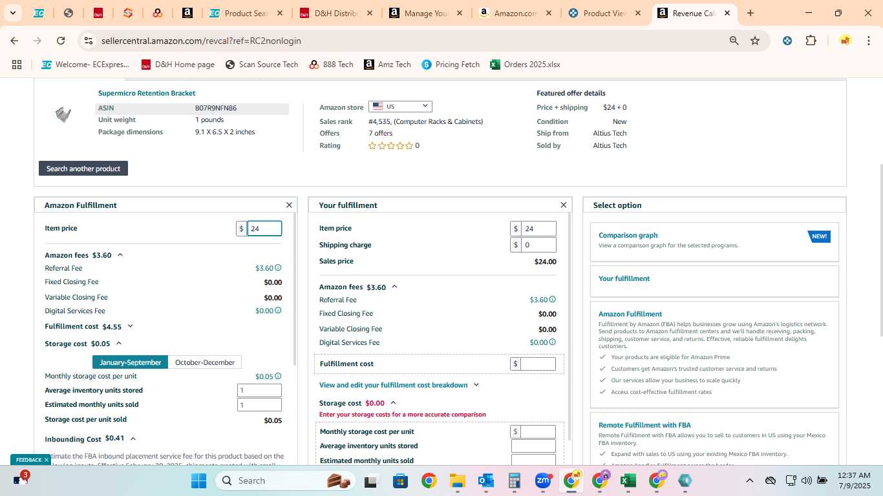This screenshot has height=496, width=883.
Task: Switch to Product View tab
Action: point(605,13)
